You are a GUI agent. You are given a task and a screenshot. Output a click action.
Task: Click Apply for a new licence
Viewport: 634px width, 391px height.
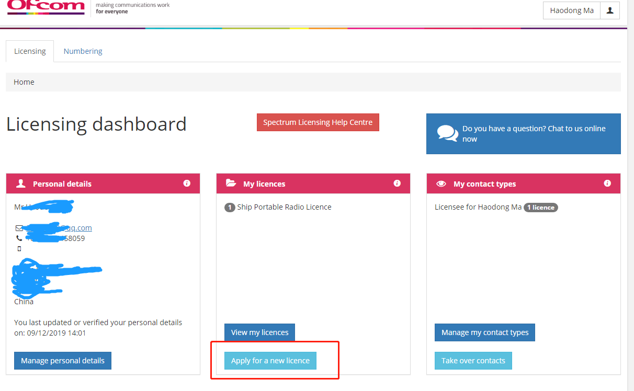(x=270, y=361)
